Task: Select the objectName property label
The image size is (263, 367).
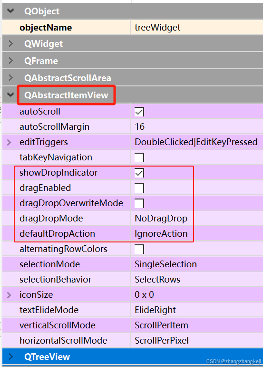Action: tap(46, 27)
